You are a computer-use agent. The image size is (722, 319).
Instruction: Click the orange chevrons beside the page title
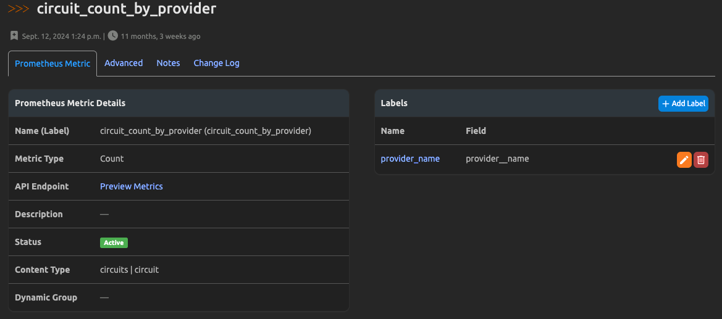coord(19,9)
